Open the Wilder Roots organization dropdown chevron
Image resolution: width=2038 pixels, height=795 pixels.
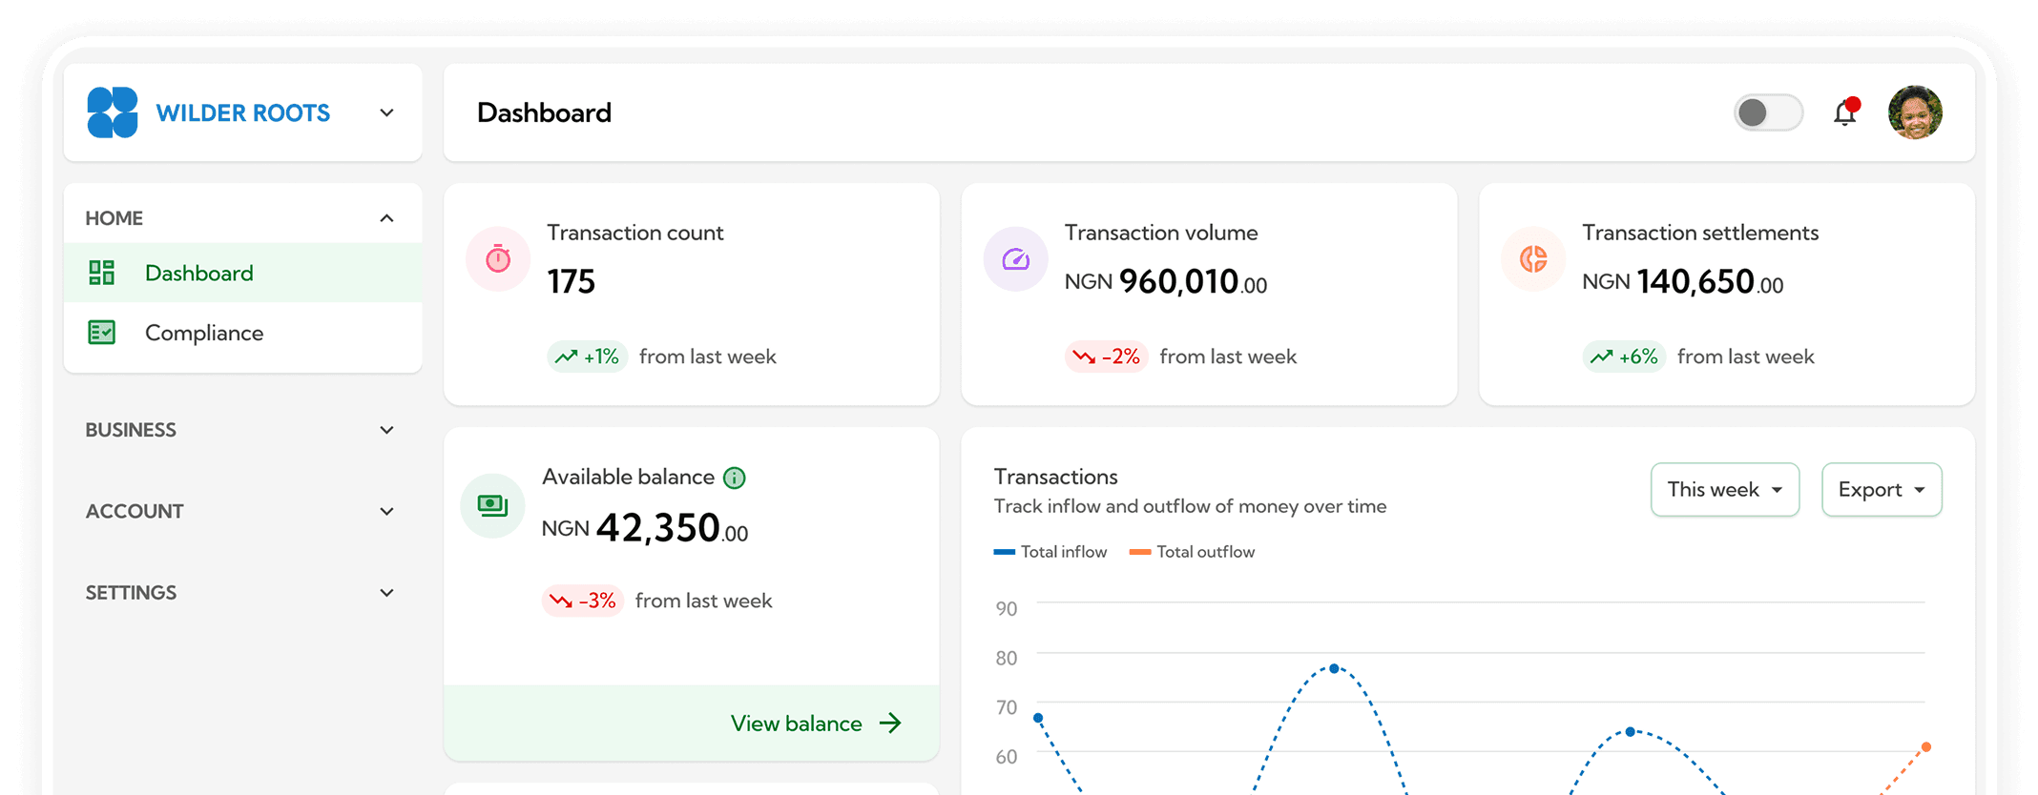coord(386,112)
